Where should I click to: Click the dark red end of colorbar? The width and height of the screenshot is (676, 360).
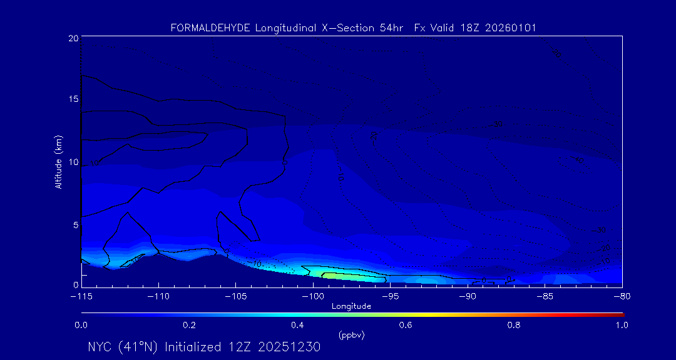pos(618,314)
